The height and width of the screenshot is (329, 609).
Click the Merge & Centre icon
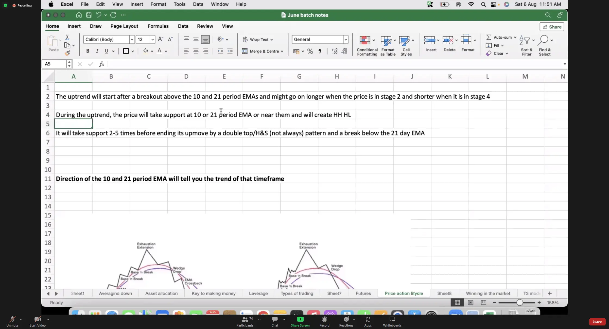tap(245, 51)
